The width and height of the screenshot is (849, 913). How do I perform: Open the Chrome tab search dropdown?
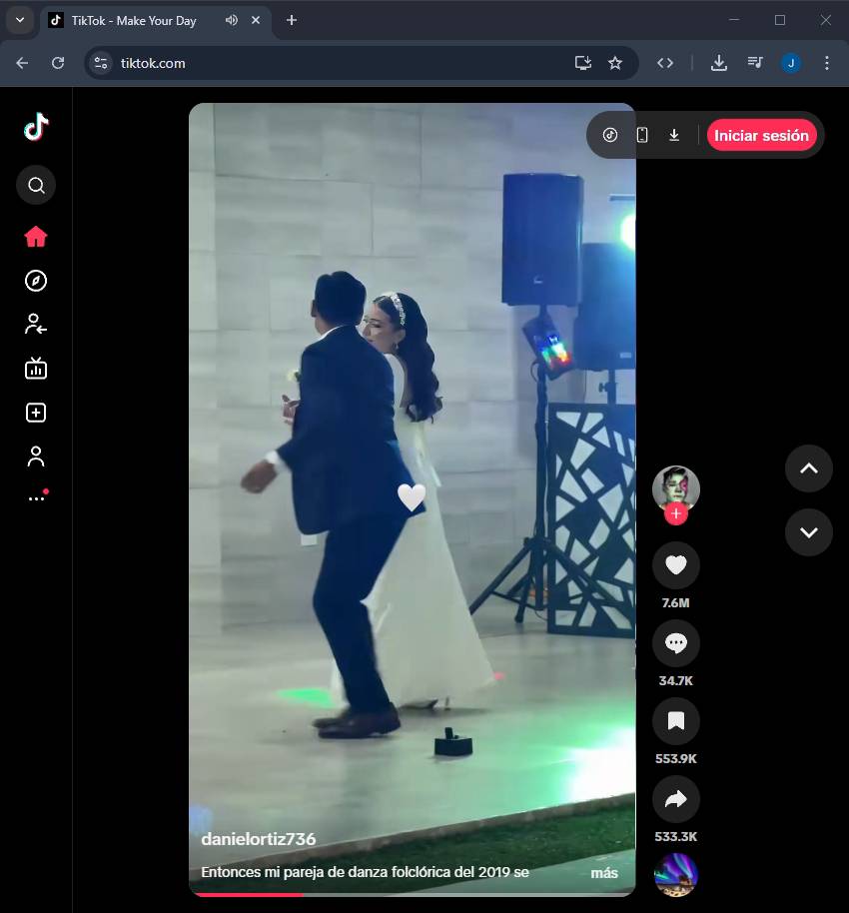19,20
